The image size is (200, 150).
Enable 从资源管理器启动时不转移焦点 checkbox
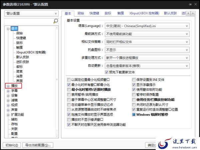69,109
